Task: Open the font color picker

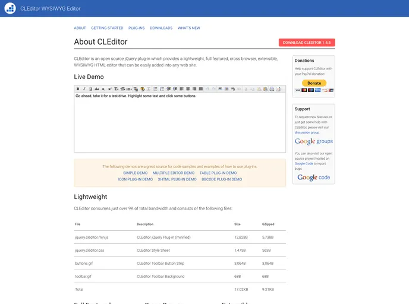Action: (136, 89)
